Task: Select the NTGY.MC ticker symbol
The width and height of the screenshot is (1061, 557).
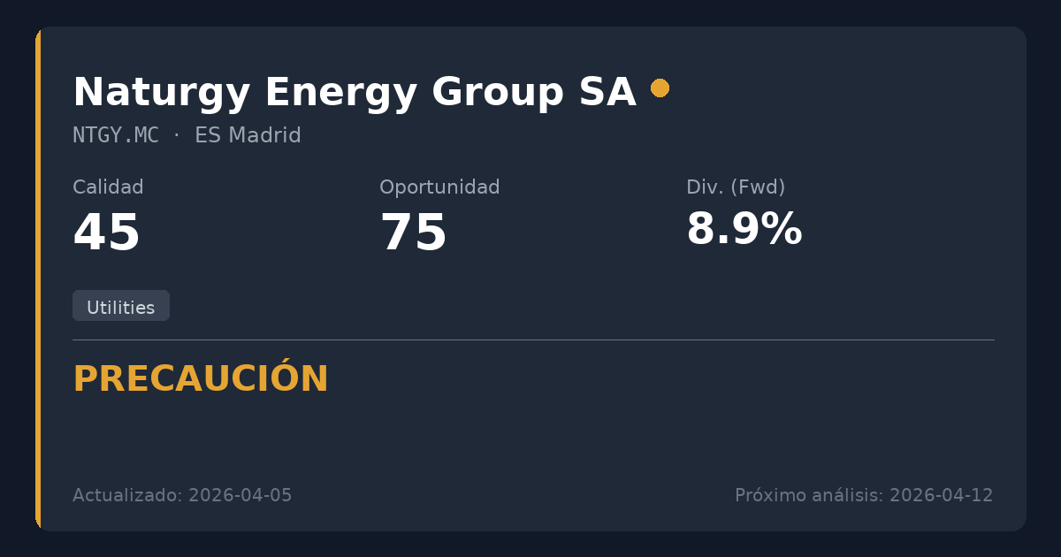Action: click(116, 136)
